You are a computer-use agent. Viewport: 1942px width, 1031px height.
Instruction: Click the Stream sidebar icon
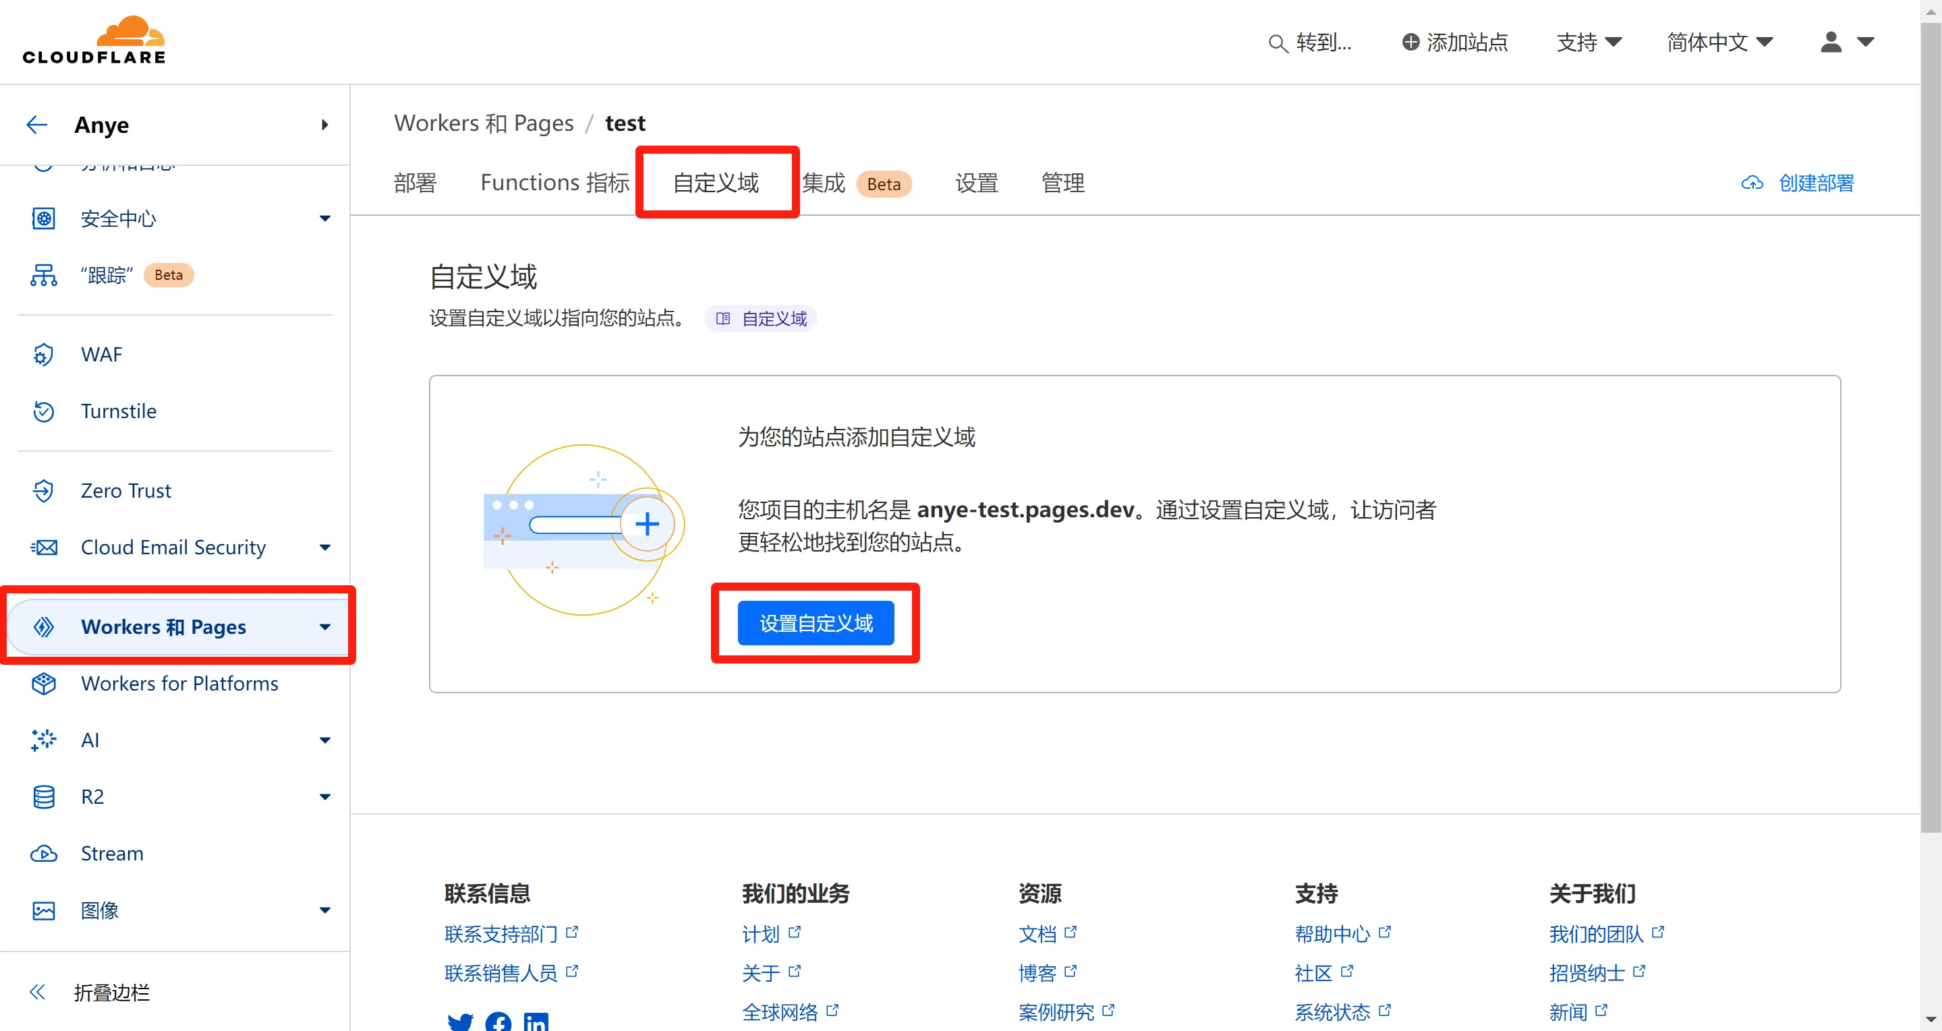[x=44, y=854]
